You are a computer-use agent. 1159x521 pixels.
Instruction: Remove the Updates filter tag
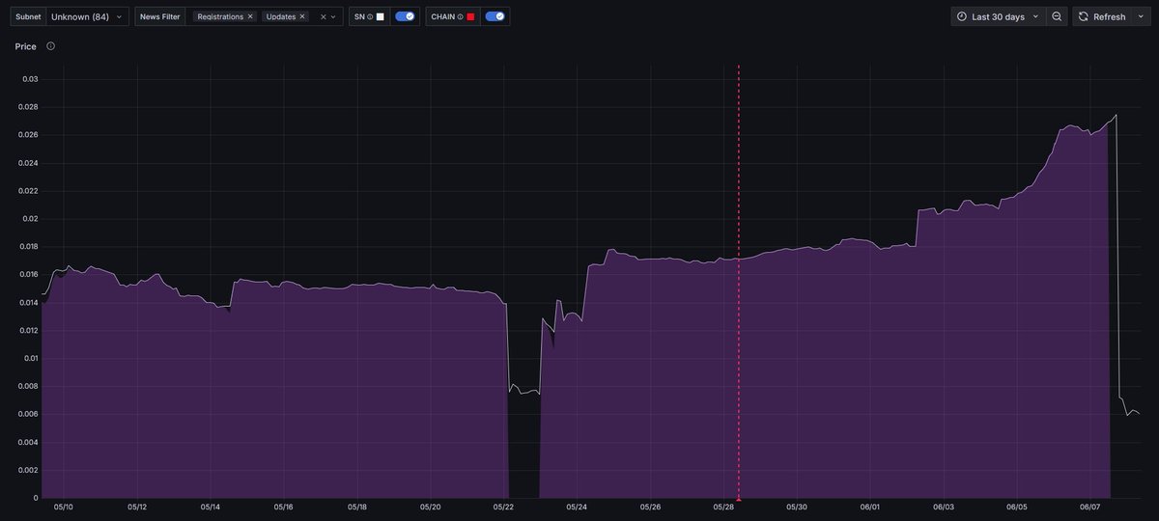[302, 16]
